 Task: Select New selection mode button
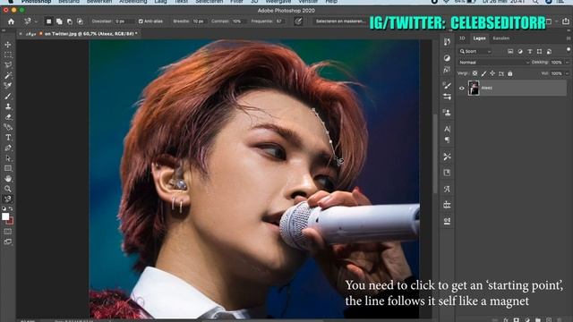[48, 21]
